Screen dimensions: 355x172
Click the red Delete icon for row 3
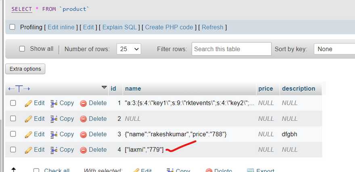pyautogui.click(x=84, y=135)
